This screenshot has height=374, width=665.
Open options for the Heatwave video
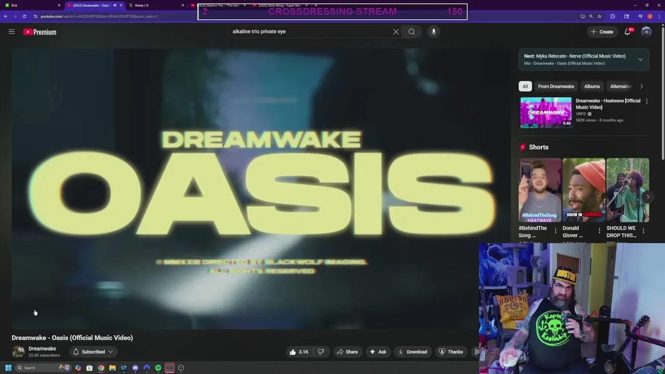(x=647, y=101)
